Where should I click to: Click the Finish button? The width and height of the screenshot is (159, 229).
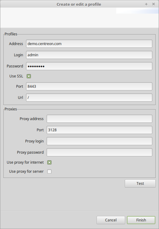141,220
